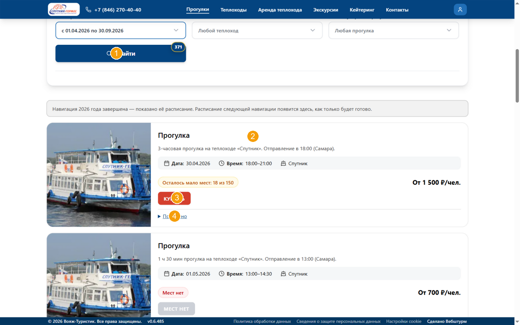Click the page vertical scrollbar thumb
This screenshot has height=325, width=520.
click(517, 76)
